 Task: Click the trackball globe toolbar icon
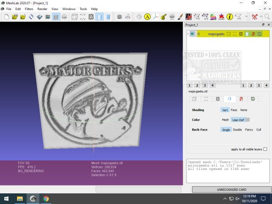point(139,17)
